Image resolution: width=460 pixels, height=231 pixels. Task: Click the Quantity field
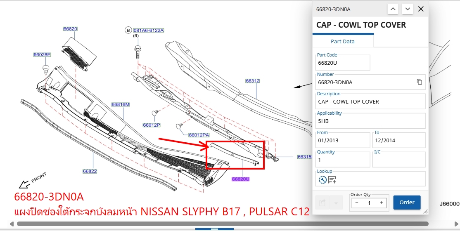click(x=343, y=160)
